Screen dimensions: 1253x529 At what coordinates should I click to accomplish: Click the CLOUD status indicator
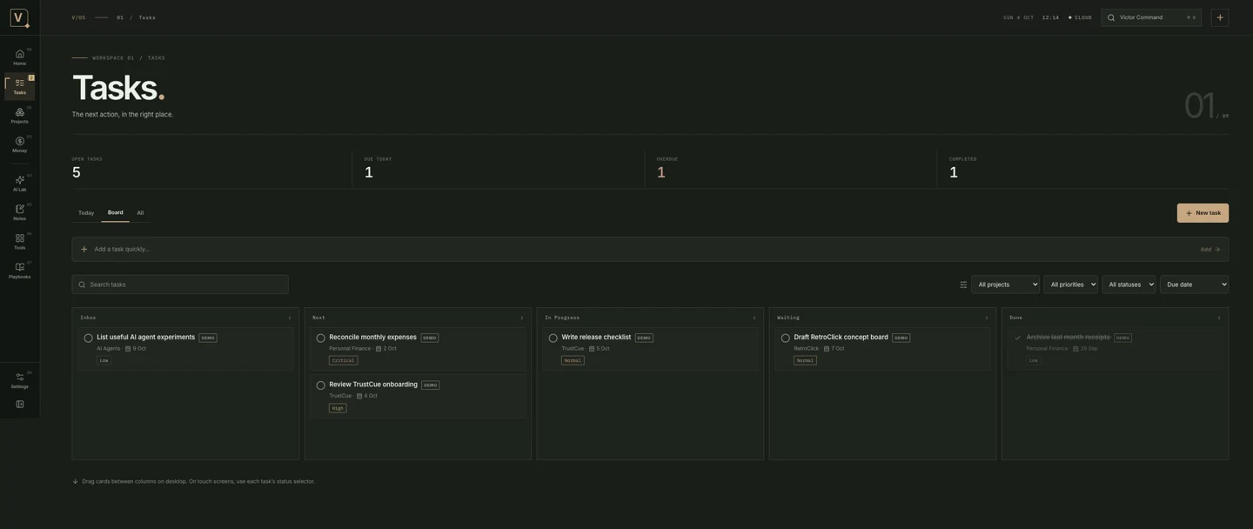click(1080, 17)
